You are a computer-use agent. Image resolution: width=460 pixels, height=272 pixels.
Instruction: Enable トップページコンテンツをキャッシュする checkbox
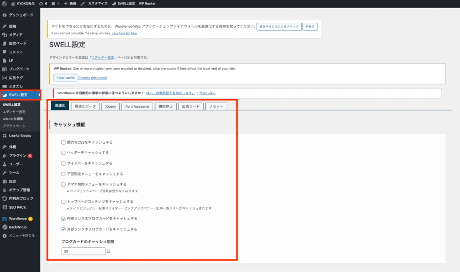[x=63, y=202]
